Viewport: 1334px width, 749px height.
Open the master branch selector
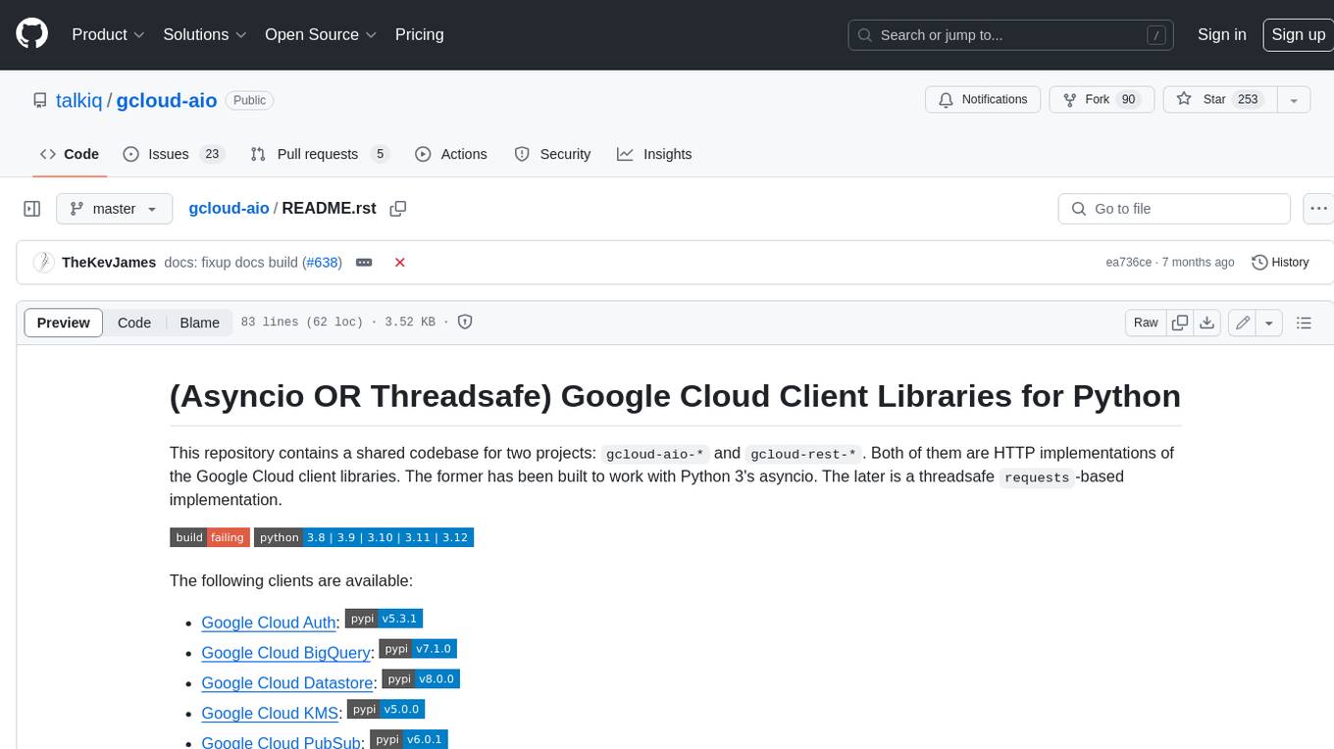tap(114, 209)
